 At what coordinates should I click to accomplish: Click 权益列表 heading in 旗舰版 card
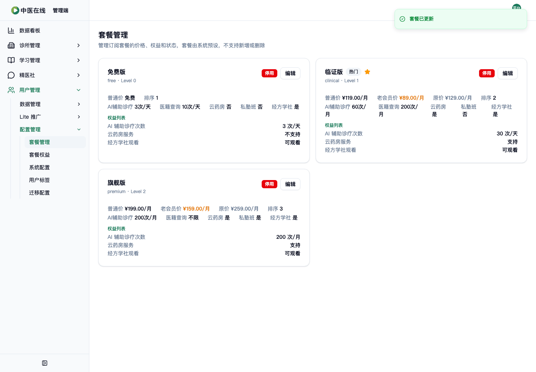tap(117, 229)
